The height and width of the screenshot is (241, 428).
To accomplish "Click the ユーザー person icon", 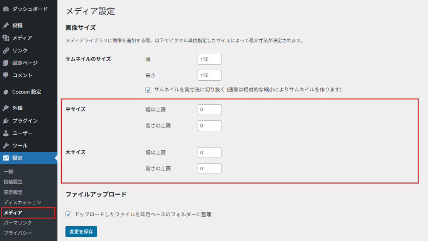I will tap(6, 133).
